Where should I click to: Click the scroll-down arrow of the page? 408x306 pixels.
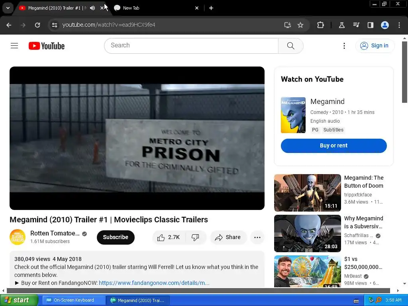(404, 284)
